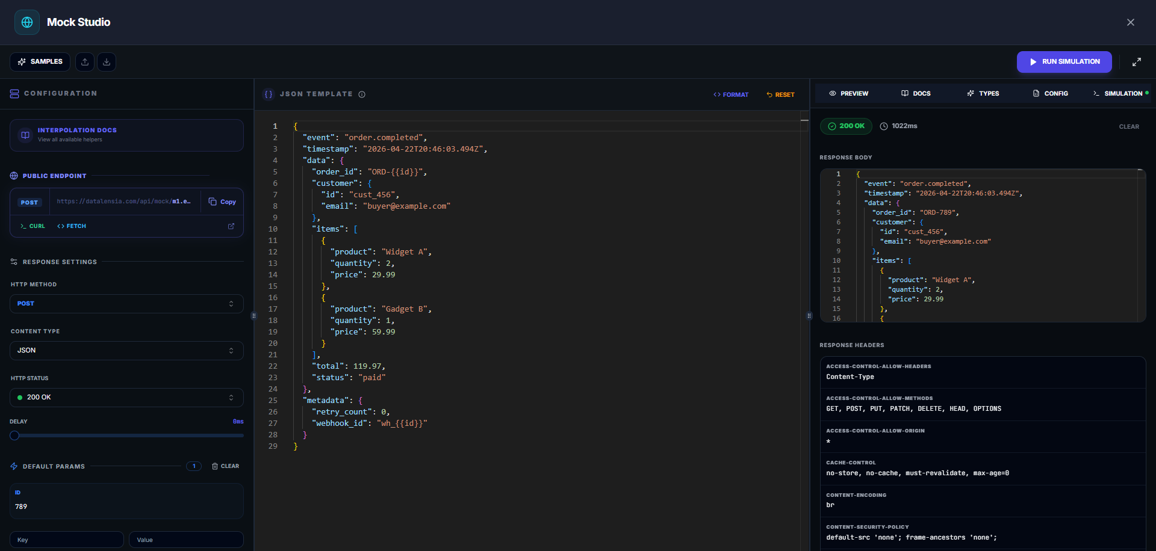Switch to the Config tab

[1051, 94]
